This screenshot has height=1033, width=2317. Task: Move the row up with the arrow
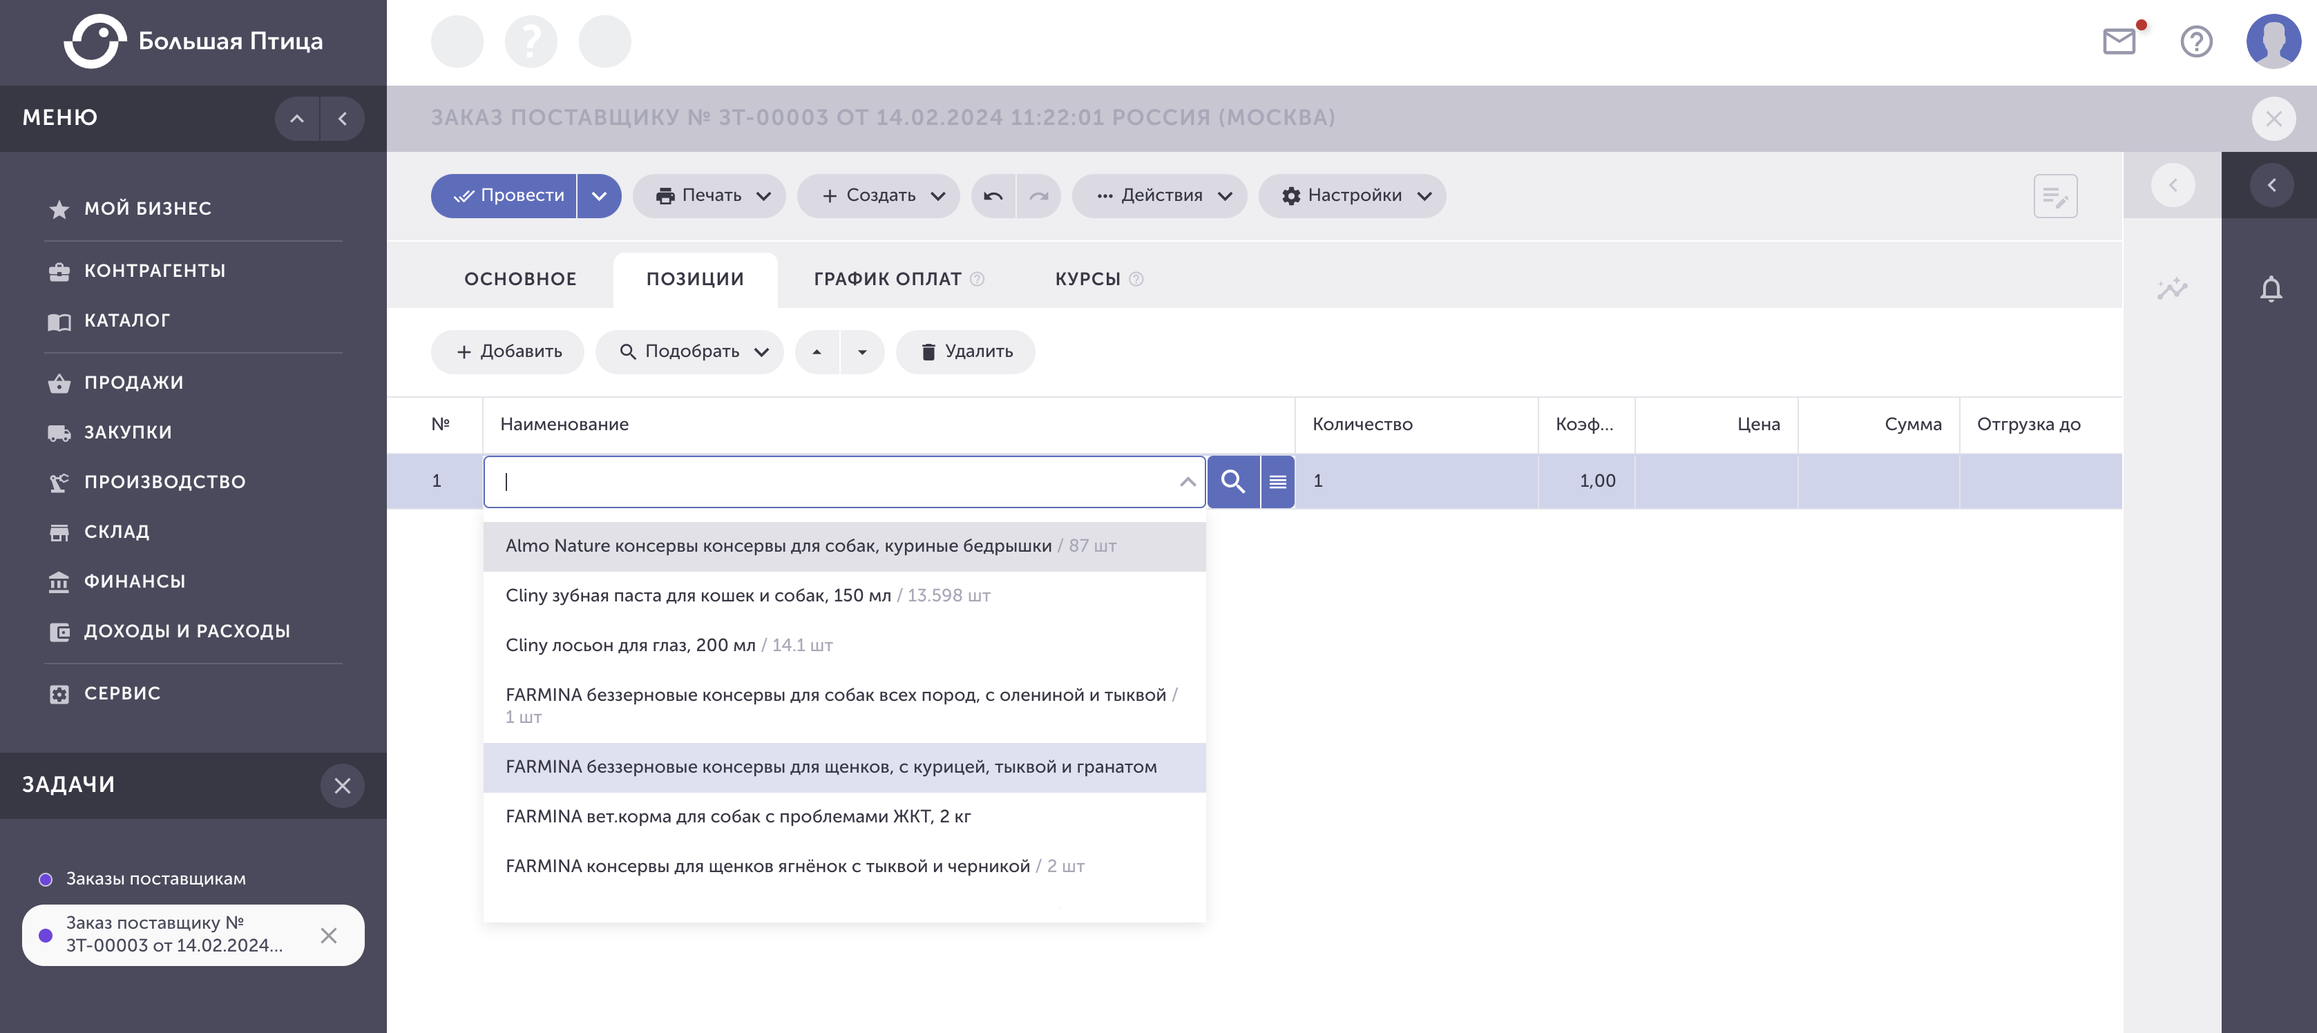pos(818,351)
